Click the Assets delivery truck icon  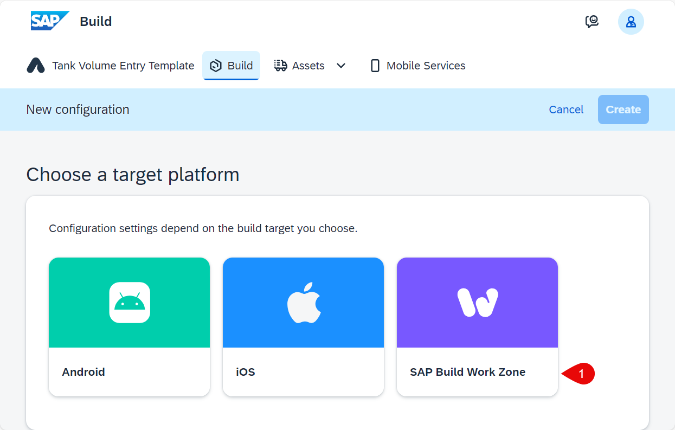coord(280,66)
